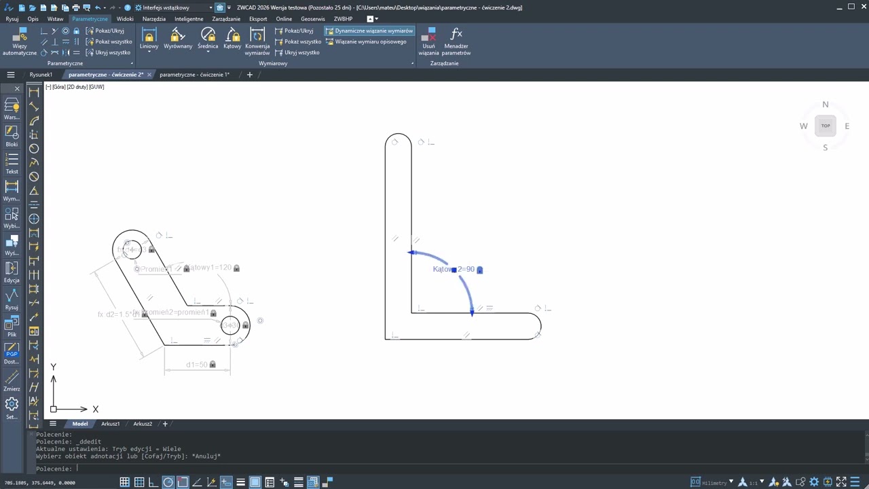The height and width of the screenshot is (489, 869).
Task: Close the left sidebar palette with X
Action: [x=17, y=89]
